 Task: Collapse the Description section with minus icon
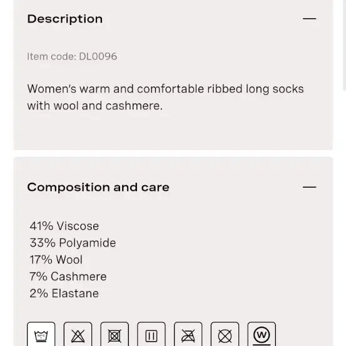(309, 19)
